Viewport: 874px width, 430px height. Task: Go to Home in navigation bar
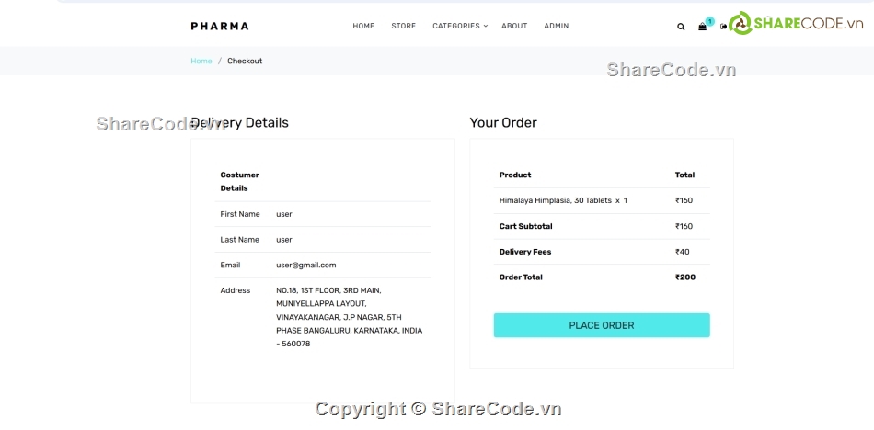(x=363, y=26)
